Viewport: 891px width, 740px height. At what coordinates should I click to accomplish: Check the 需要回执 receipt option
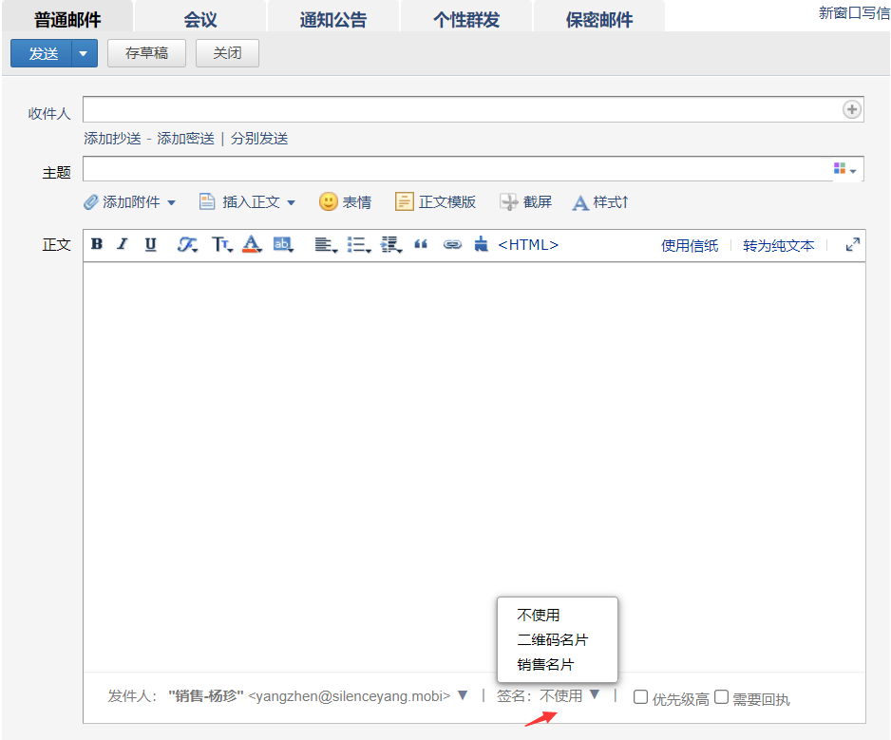721,697
